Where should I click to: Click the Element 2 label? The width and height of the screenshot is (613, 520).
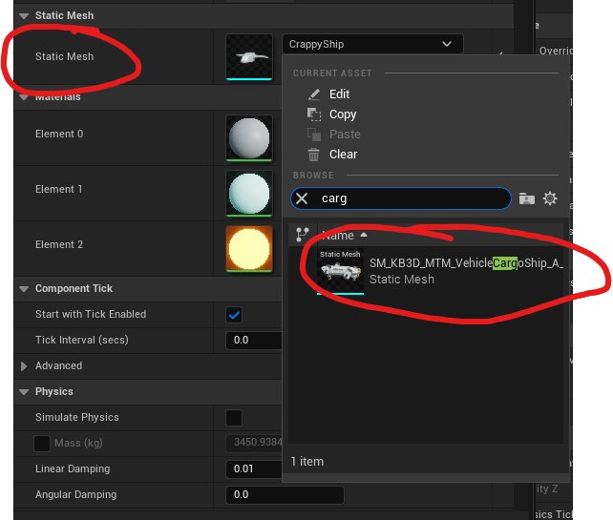[59, 245]
